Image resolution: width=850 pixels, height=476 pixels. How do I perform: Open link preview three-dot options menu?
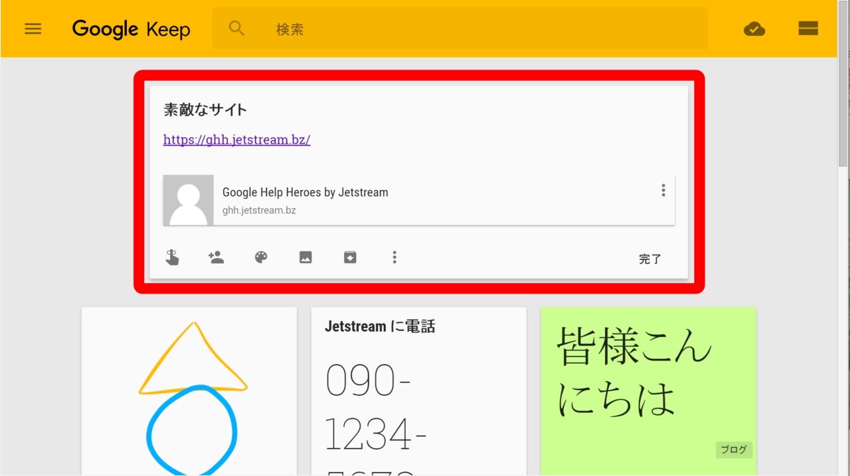tap(663, 191)
